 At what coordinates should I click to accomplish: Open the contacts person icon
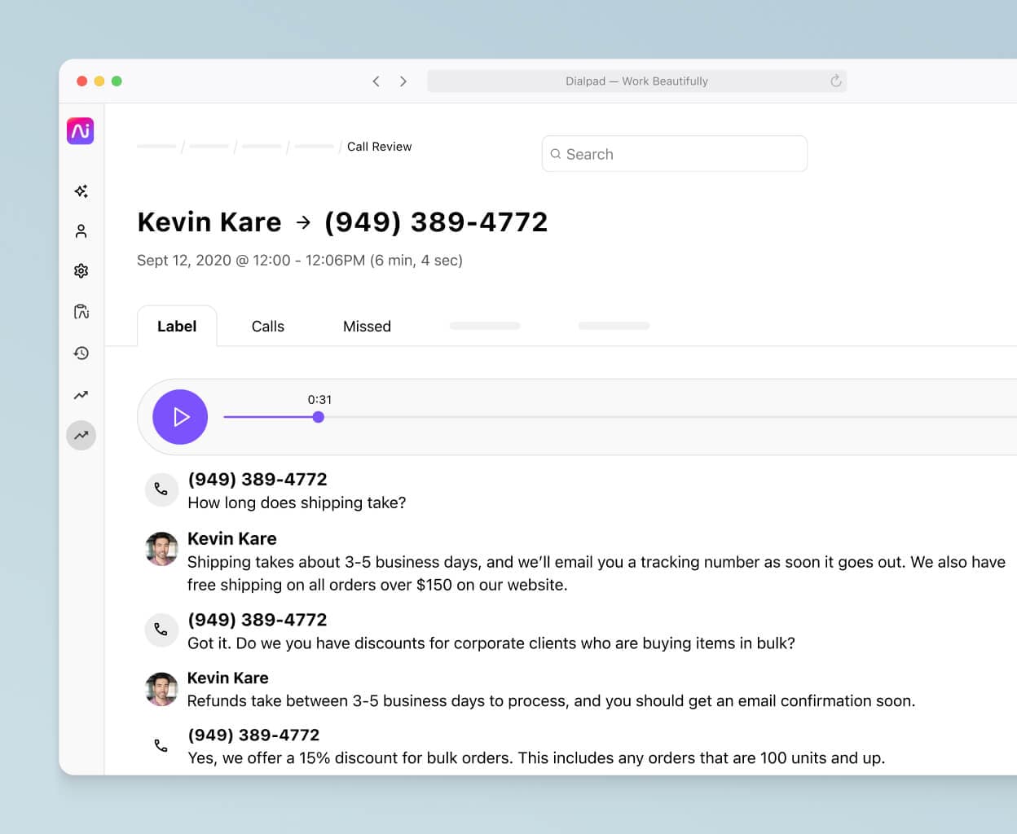[x=81, y=230]
